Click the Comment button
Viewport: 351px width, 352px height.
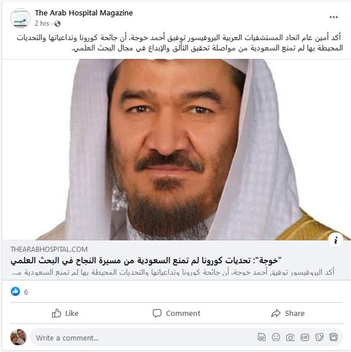coord(177,313)
